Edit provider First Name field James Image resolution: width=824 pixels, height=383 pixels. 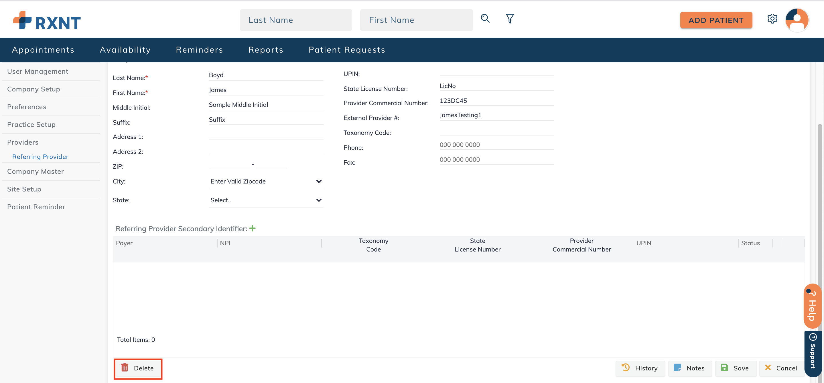(266, 90)
